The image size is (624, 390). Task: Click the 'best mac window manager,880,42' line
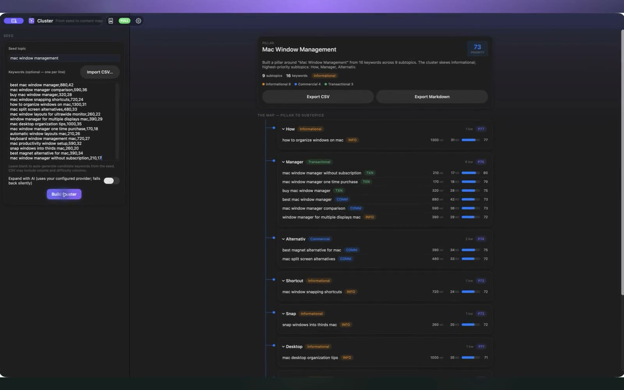pyautogui.click(x=42, y=85)
